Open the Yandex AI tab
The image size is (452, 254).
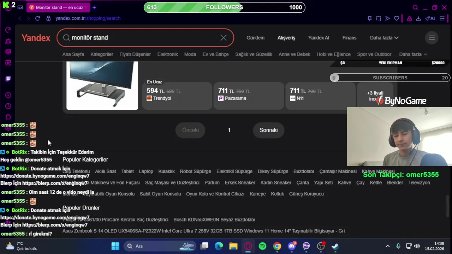(319, 38)
